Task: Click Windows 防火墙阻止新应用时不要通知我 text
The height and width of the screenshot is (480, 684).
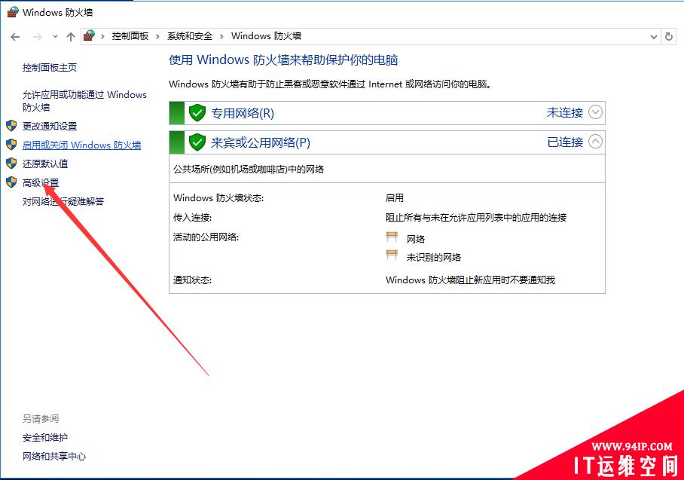Action: point(470,280)
